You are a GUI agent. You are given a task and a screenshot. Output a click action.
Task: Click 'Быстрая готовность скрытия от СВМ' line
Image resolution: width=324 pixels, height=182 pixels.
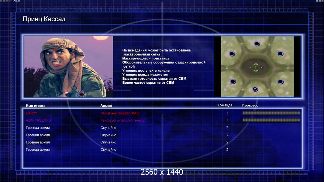(x=154, y=79)
